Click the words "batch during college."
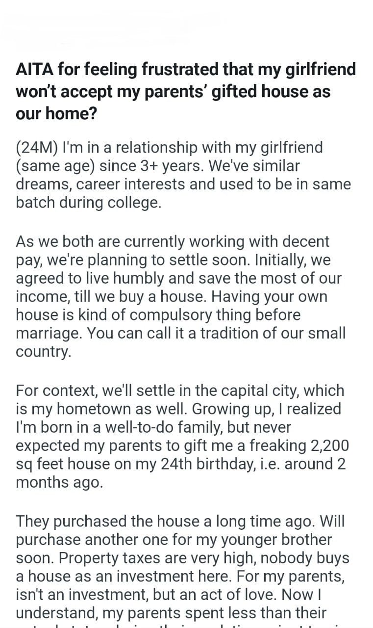Screen dimensions: 373x628 (x=88, y=203)
